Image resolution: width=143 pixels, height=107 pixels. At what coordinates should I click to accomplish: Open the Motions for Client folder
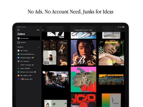click(28, 72)
